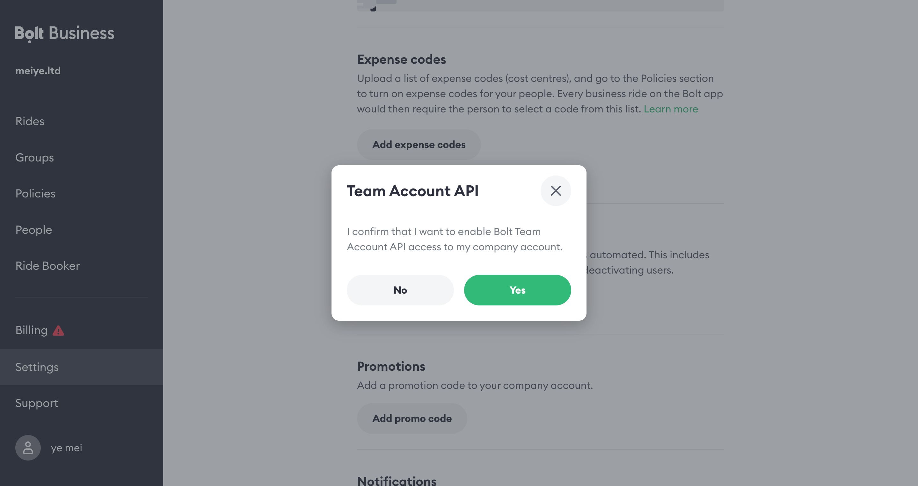Click Add expense codes button
Image resolution: width=918 pixels, height=486 pixels.
coord(419,145)
